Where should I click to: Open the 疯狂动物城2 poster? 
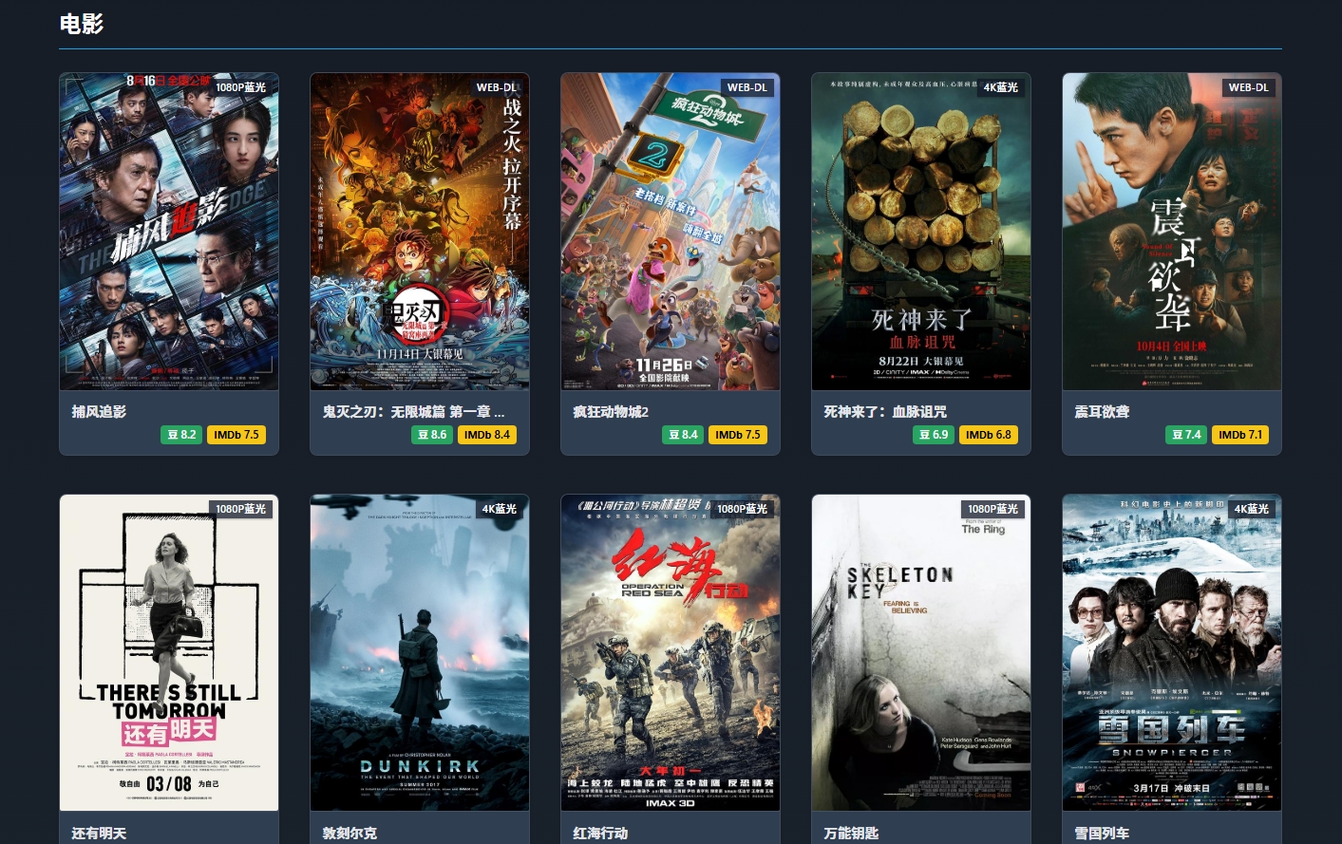(x=671, y=232)
